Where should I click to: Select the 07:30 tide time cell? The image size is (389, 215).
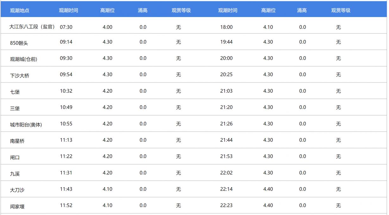[66, 27]
